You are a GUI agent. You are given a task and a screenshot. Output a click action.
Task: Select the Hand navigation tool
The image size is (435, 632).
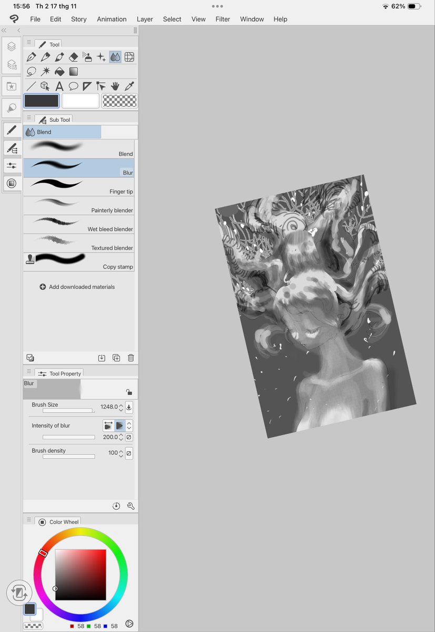coord(115,86)
